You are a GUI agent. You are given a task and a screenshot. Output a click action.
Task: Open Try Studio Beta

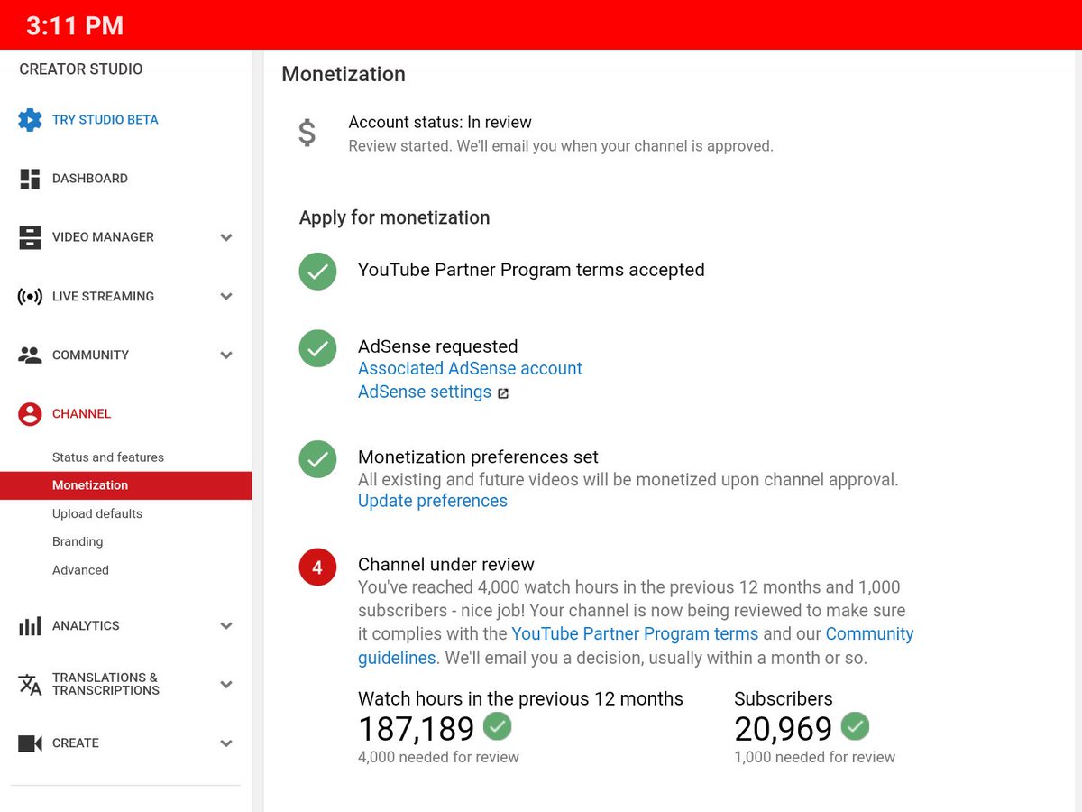coord(105,119)
